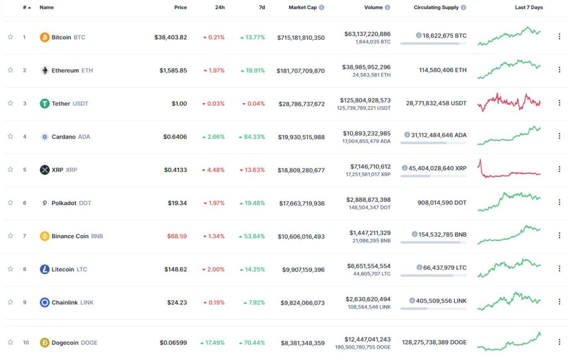Open the Ethereum ETH name link

[x=72, y=70]
